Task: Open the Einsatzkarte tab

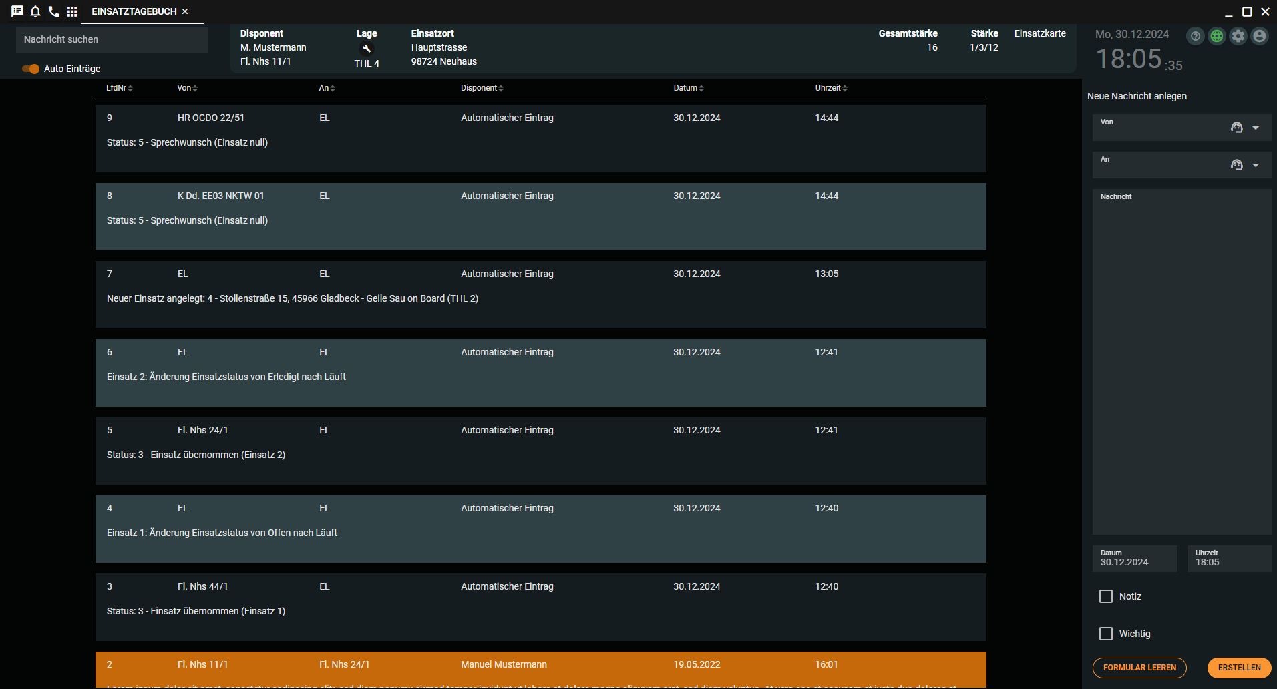Action: click(1040, 33)
